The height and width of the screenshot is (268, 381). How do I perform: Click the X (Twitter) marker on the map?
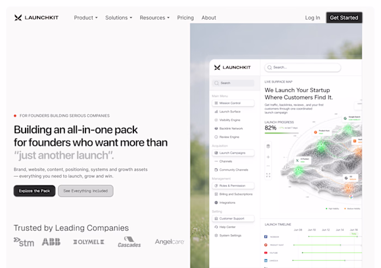303,160
